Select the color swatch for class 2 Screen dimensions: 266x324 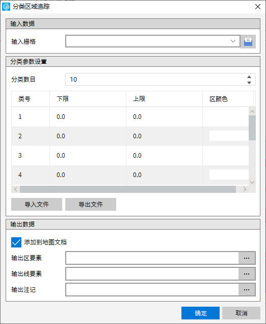click(229, 136)
